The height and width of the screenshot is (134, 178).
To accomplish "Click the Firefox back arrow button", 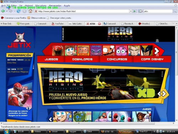I will (x=3, y=11).
